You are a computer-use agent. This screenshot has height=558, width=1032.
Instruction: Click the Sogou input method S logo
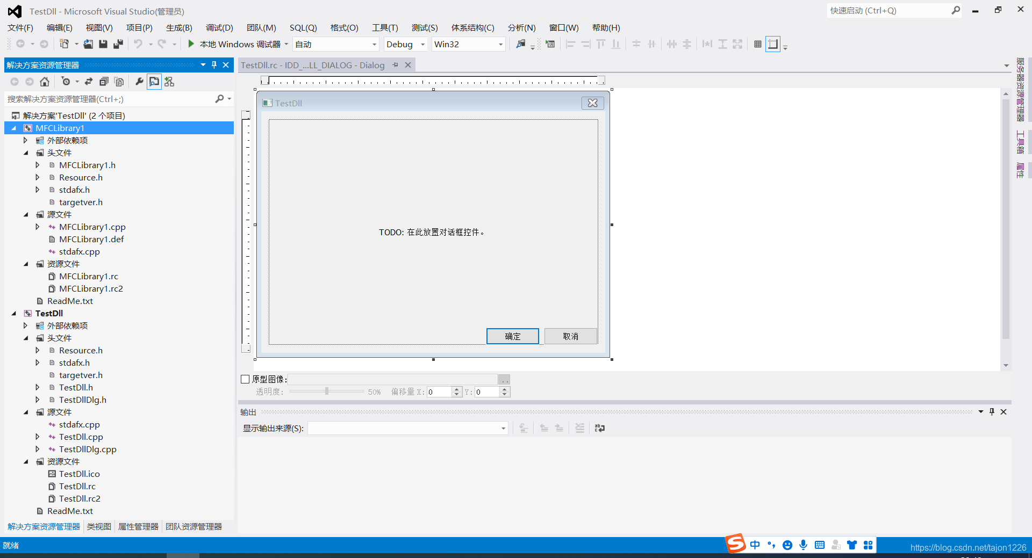[736, 543]
